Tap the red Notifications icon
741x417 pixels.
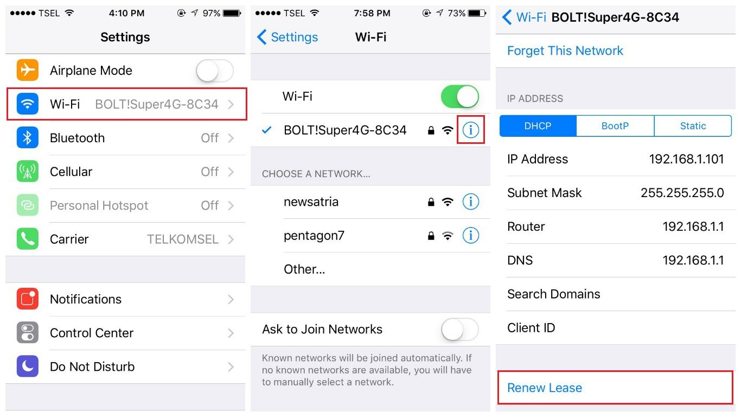28,299
